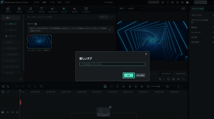Toggle the auto-link chain icon in timeline
Screen dimensions: 214x119
8,92
